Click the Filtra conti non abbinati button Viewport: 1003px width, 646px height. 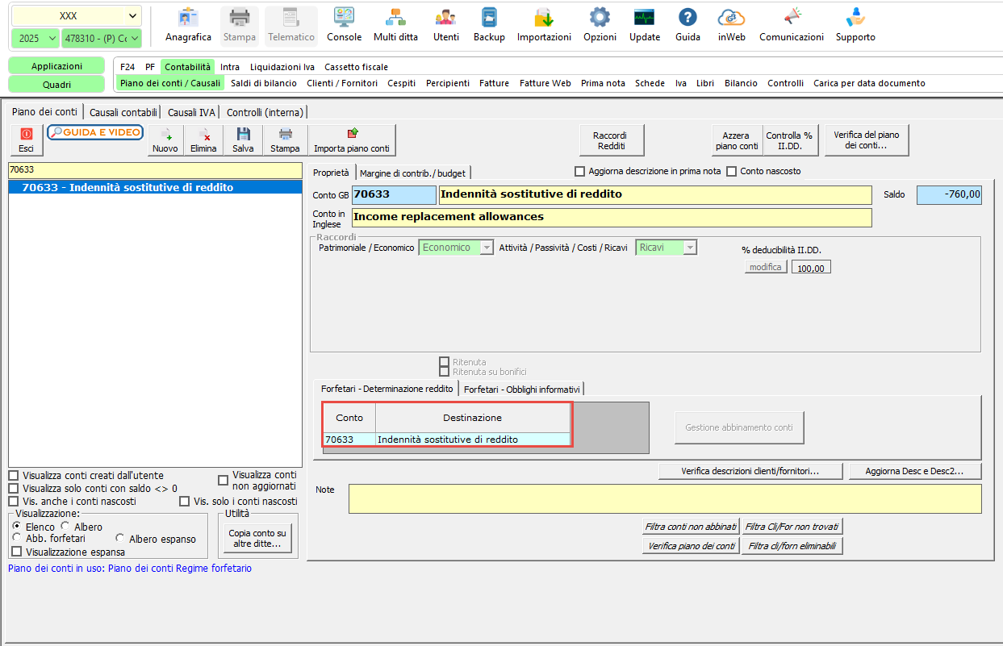point(691,527)
